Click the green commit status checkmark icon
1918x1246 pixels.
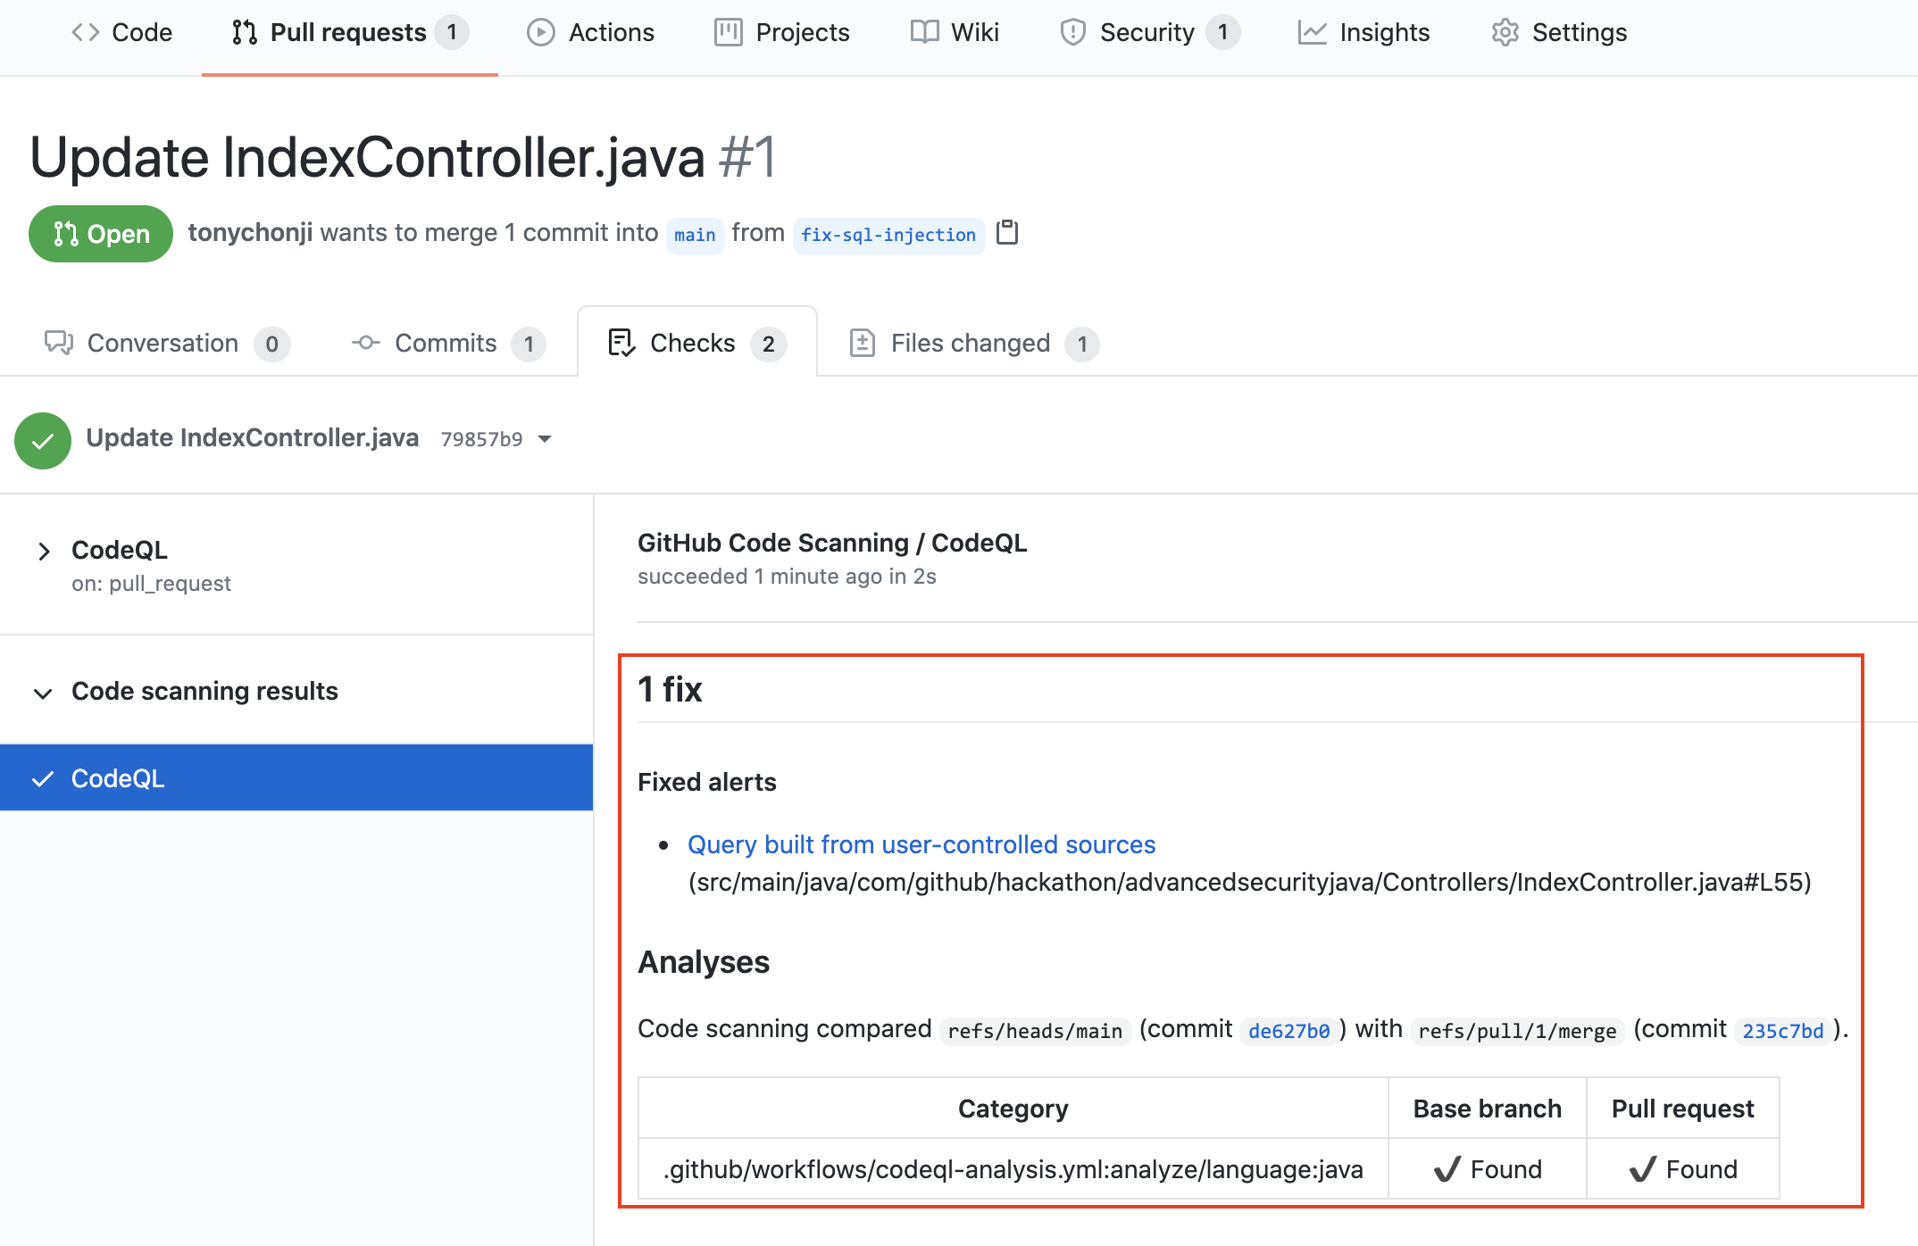[43, 440]
